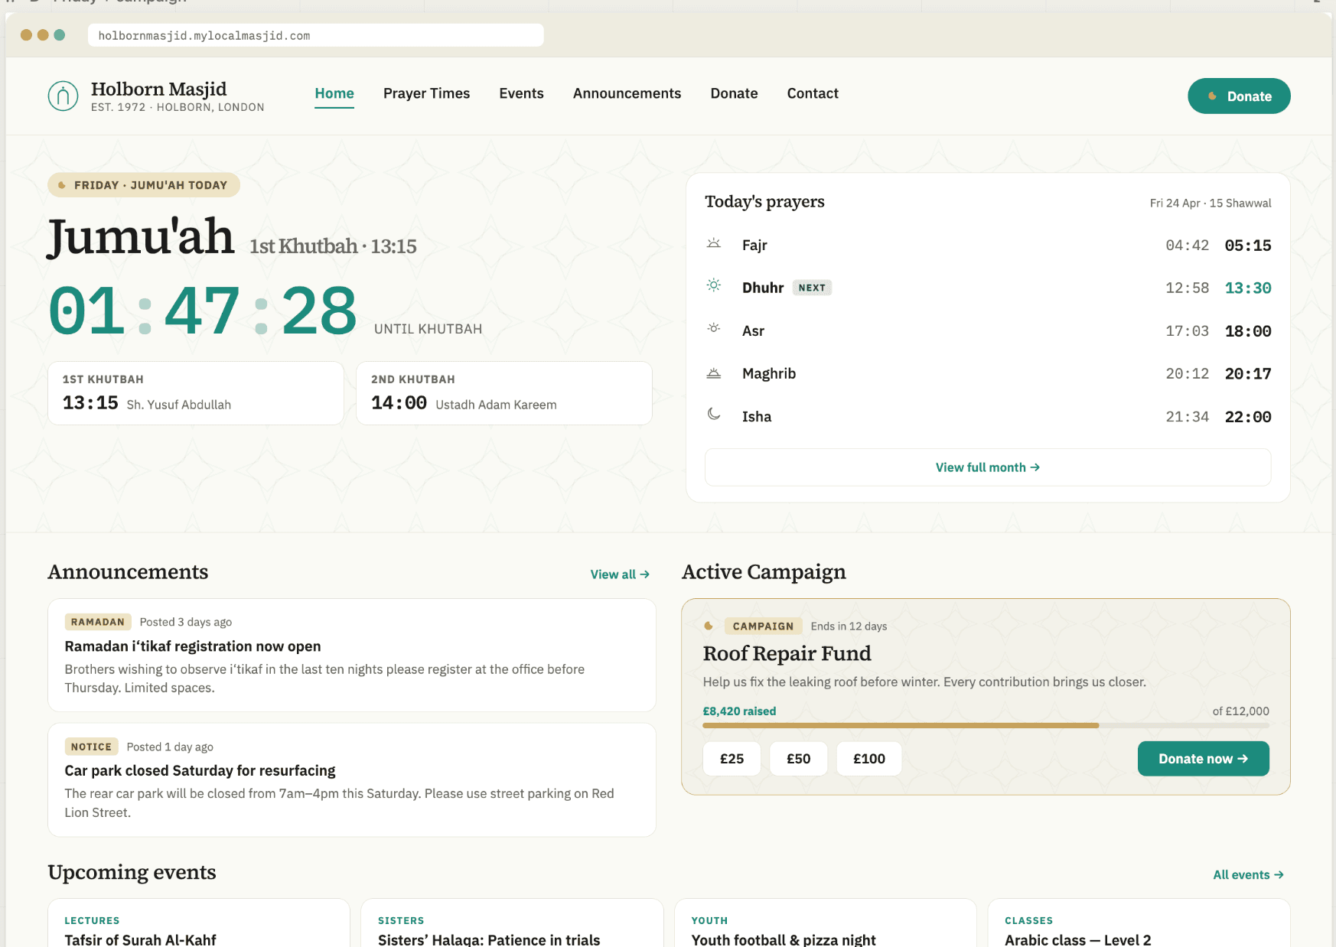Viewport: 1336px width, 947px height.
Task: Open the Car park closed Saturday announcement
Action: pyautogui.click(x=352, y=780)
